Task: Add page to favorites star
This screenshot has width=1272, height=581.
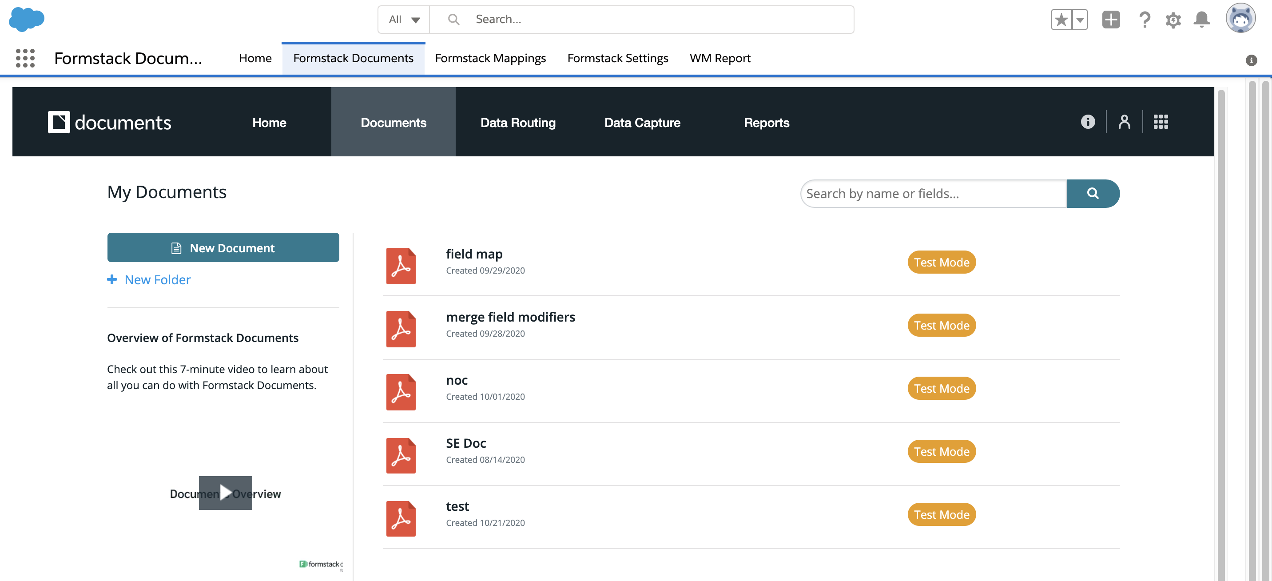Action: pos(1061,20)
